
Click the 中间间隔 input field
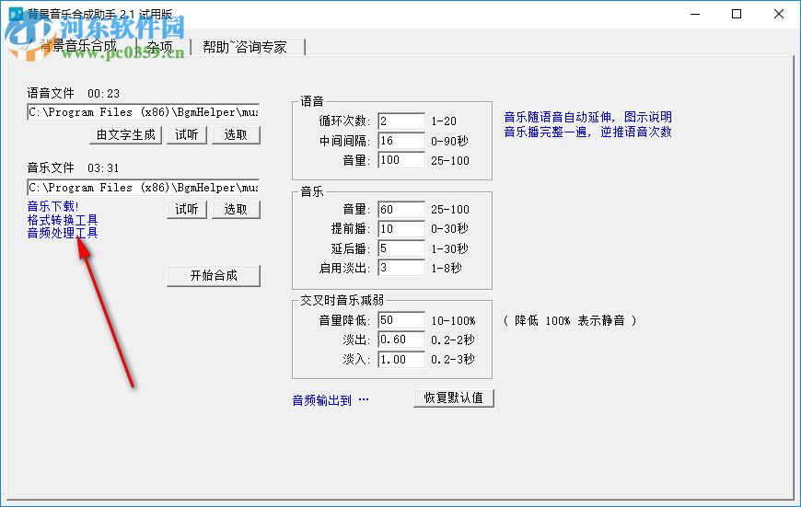point(401,141)
